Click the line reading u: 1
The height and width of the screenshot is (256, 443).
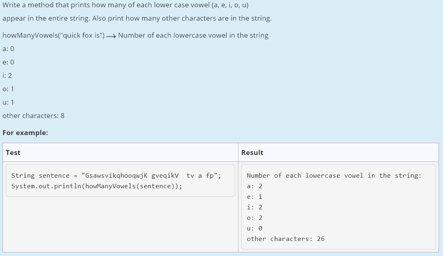8,102
